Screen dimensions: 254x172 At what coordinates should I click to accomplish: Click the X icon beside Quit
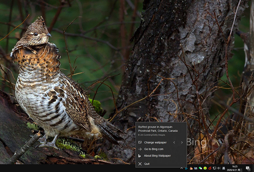[140, 164]
